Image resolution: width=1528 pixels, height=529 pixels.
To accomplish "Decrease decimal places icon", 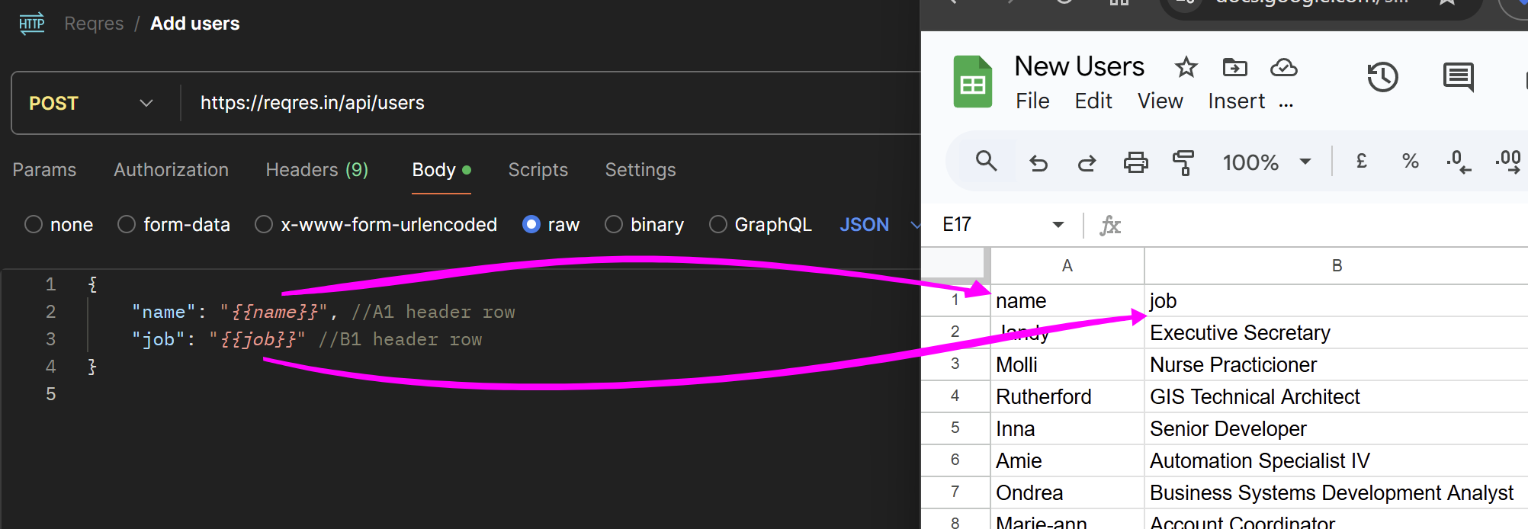I will 1459,162.
